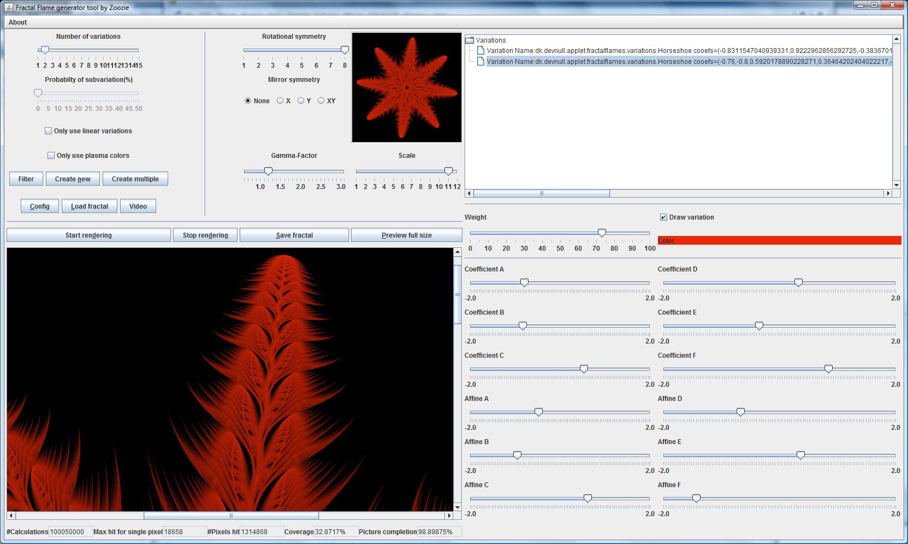
Task: Click the variations list scroll-down arrow
Action: point(896,185)
